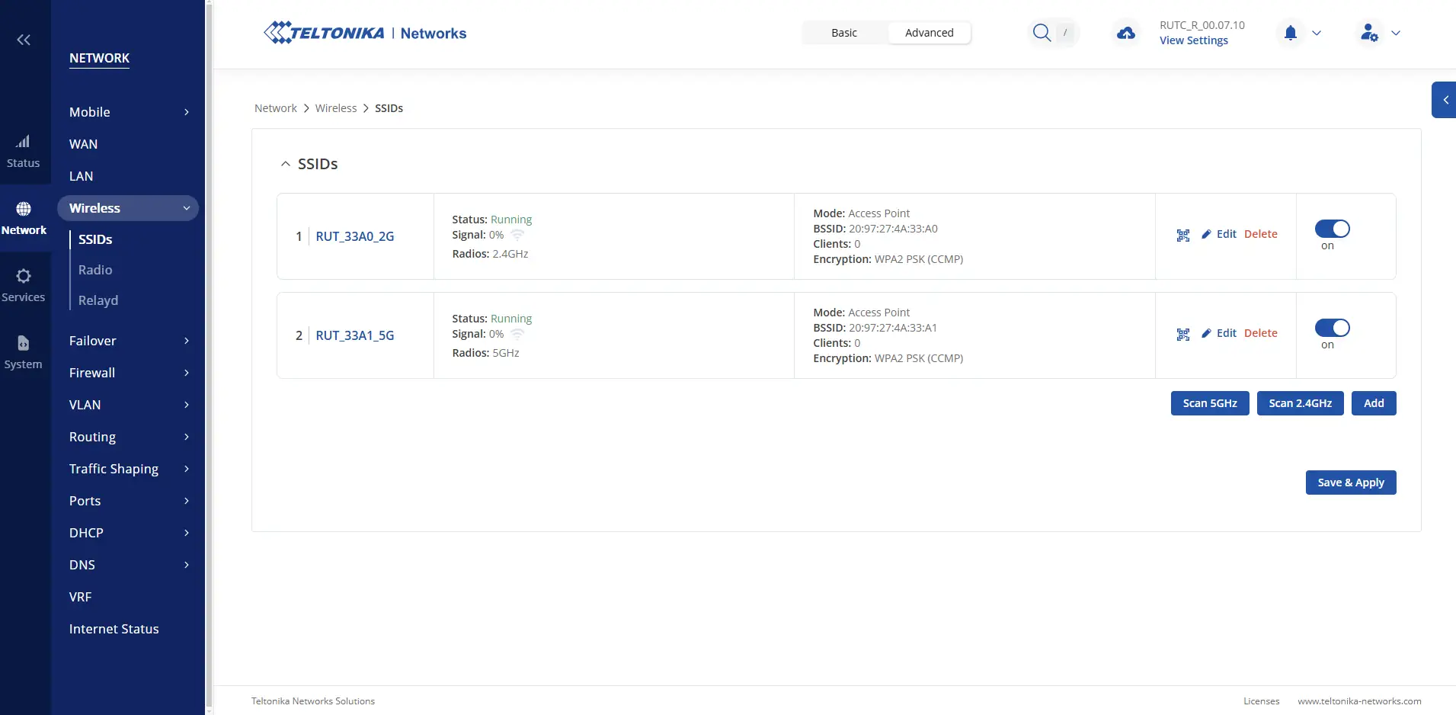1456x715 pixels.
Task: Open the user account dropdown
Action: [1379, 33]
